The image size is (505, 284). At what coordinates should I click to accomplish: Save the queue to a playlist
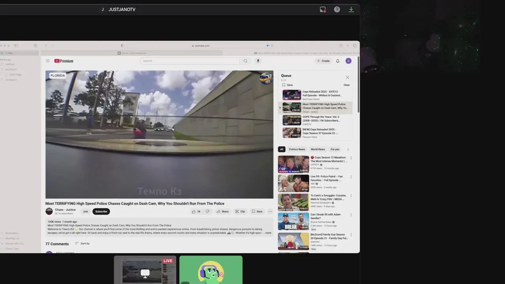coord(287,85)
